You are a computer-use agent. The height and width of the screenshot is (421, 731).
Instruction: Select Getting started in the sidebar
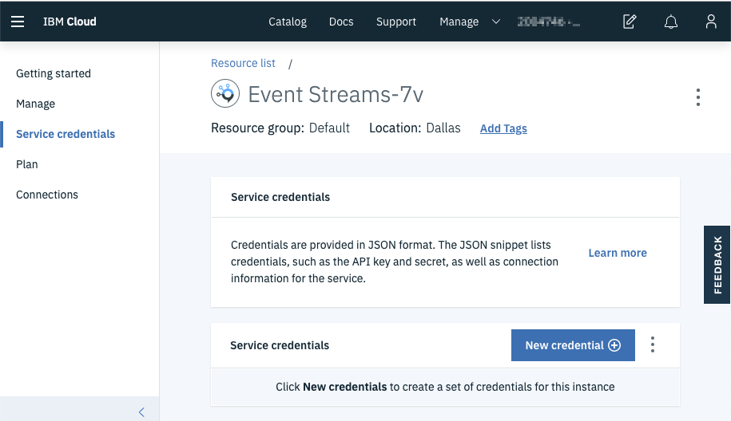tap(54, 73)
